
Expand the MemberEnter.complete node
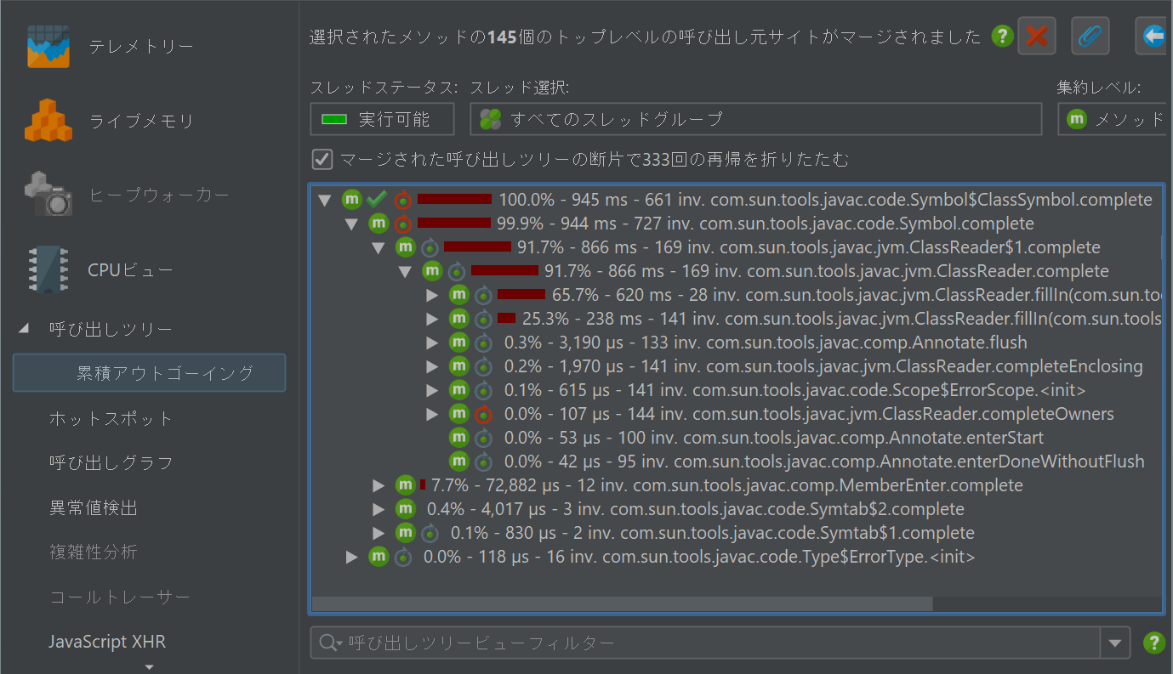(379, 485)
